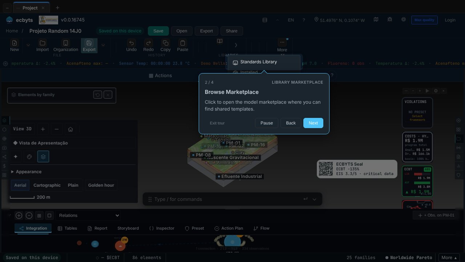
Task: Select the Aerial appearance option
Action: click(20, 185)
